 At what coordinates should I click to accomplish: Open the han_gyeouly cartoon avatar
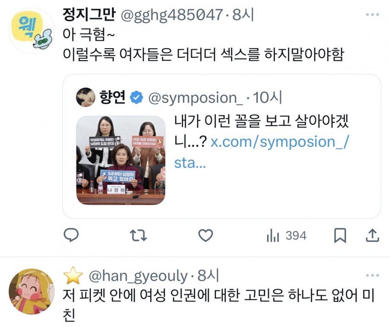[32, 291]
